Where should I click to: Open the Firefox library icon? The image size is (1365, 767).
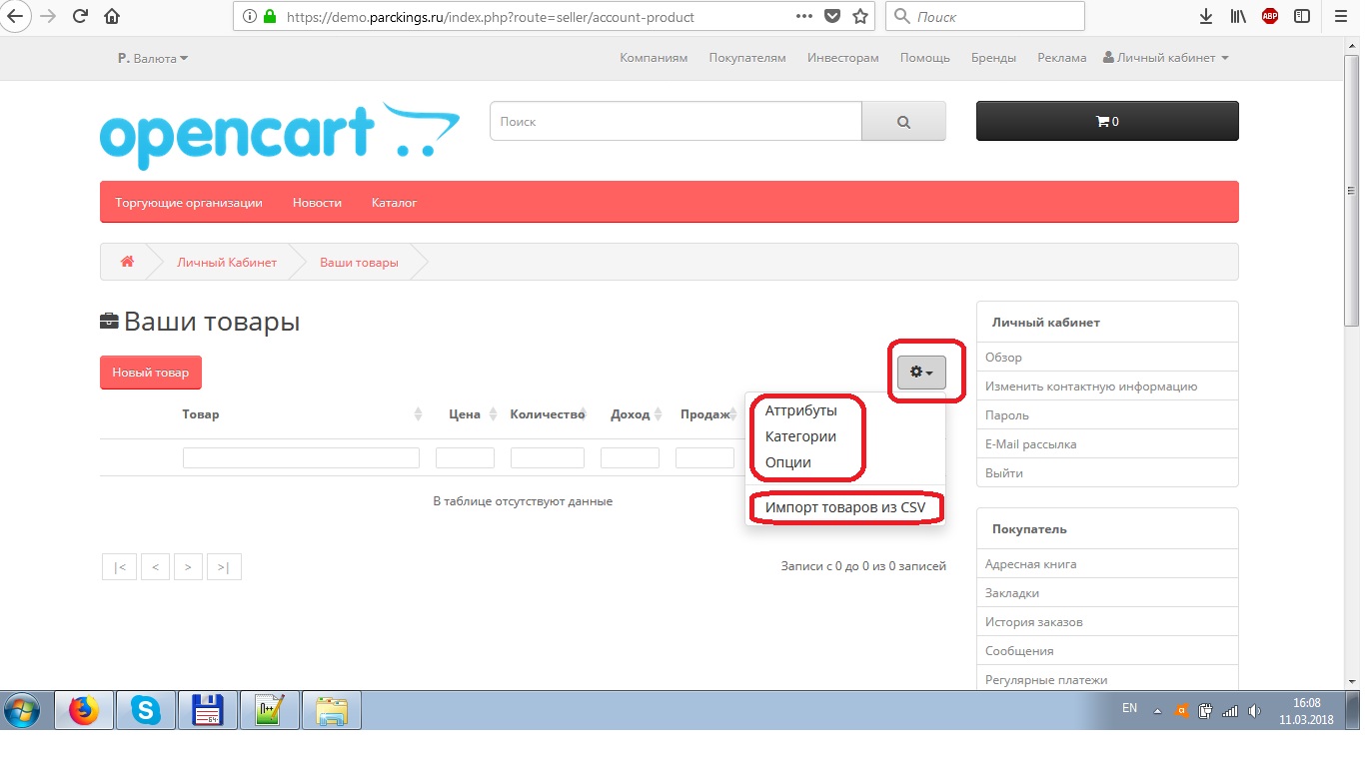pyautogui.click(x=1238, y=16)
